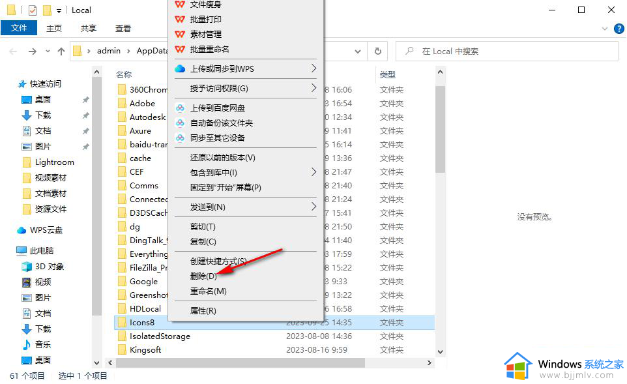Sort by 名称 column header

click(x=124, y=74)
